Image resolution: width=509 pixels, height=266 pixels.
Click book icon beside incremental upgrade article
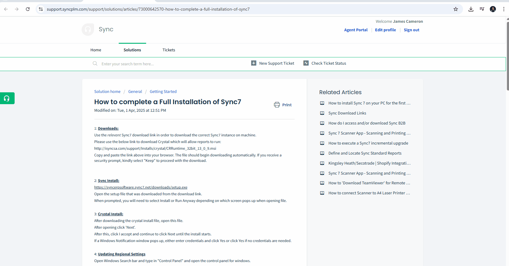click(x=322, y=143)
